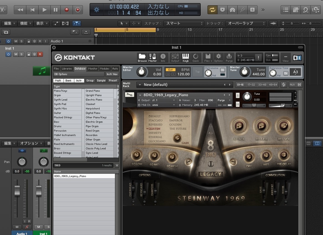
Task: Open the 編集 menu in tracks area
Action: pos(9,24)
